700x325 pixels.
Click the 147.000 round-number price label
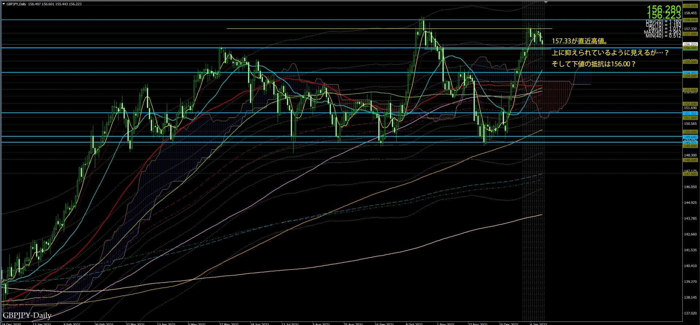tap(690, 174)
